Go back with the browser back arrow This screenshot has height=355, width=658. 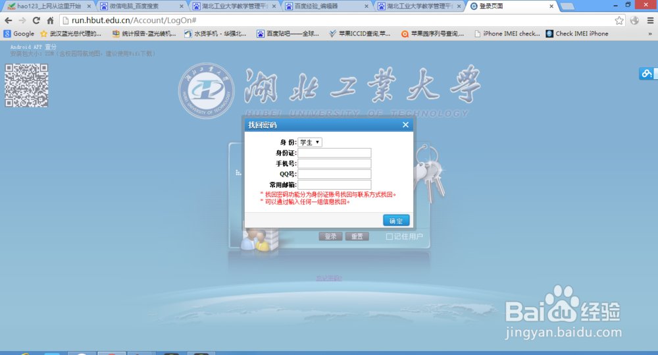(9, 20)
